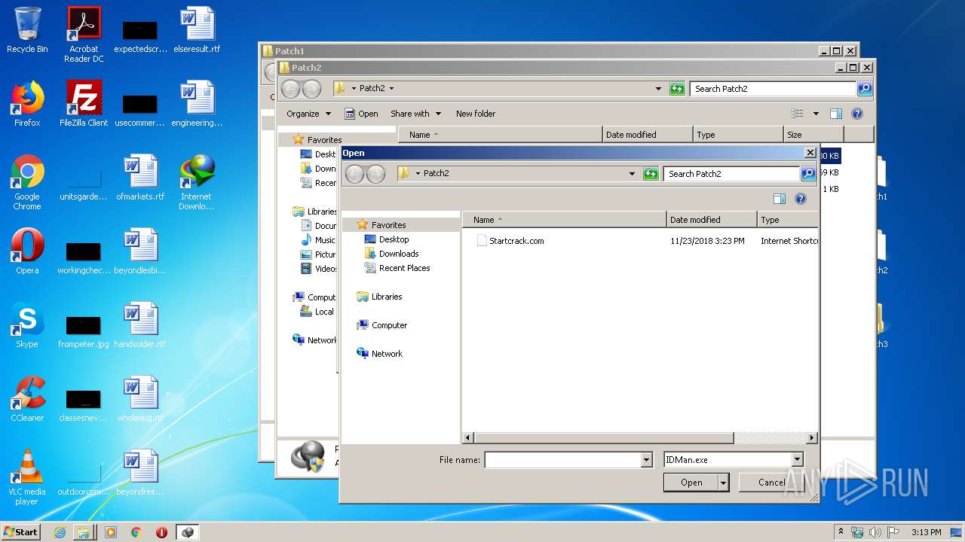Select VLC media player desktop icon

click(27, 477)
